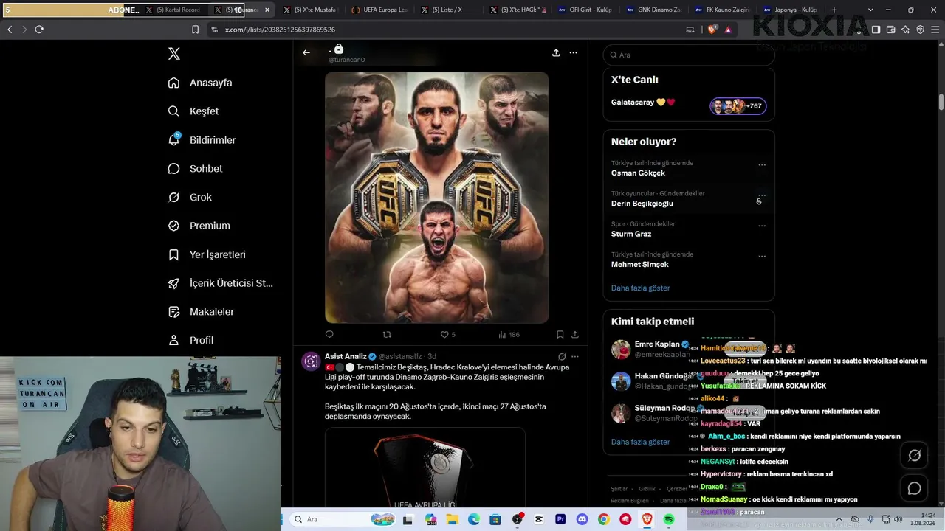Image resolution: width=945 pixels, height=531 pixels.
Task: Open Premiere Pro from the taskbar
Action: [560, 519]
